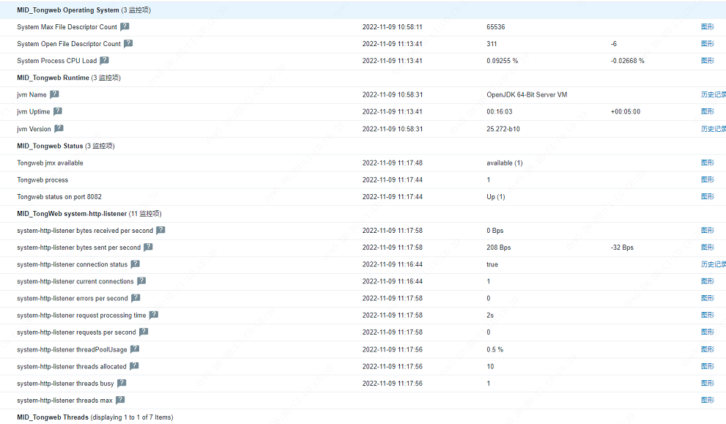
Task: Open history for listener connection status
Action: coord(714,264)
